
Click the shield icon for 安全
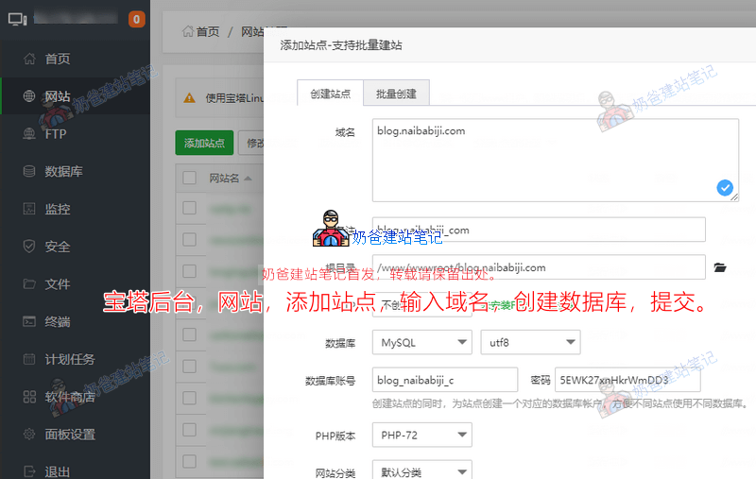coord(29,247)
